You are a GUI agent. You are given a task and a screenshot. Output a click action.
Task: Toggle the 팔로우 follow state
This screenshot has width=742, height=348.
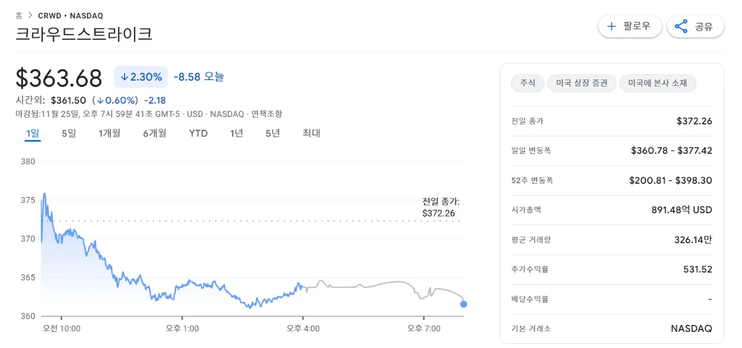click(x=629, y=26)
